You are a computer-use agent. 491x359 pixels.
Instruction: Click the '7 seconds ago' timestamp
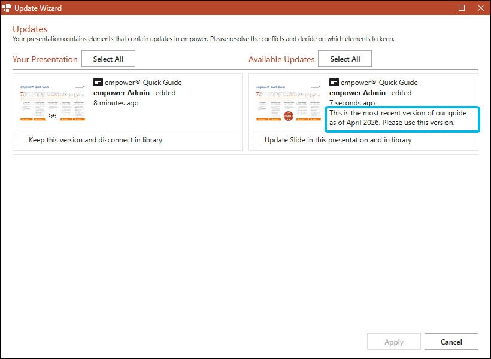coord(352,103)
